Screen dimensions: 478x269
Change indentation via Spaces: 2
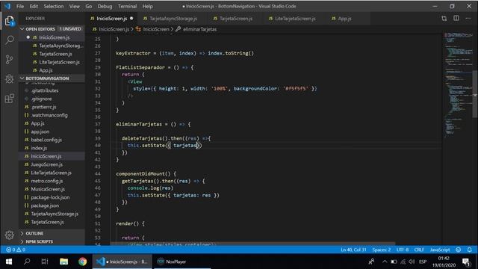[381, 250]
